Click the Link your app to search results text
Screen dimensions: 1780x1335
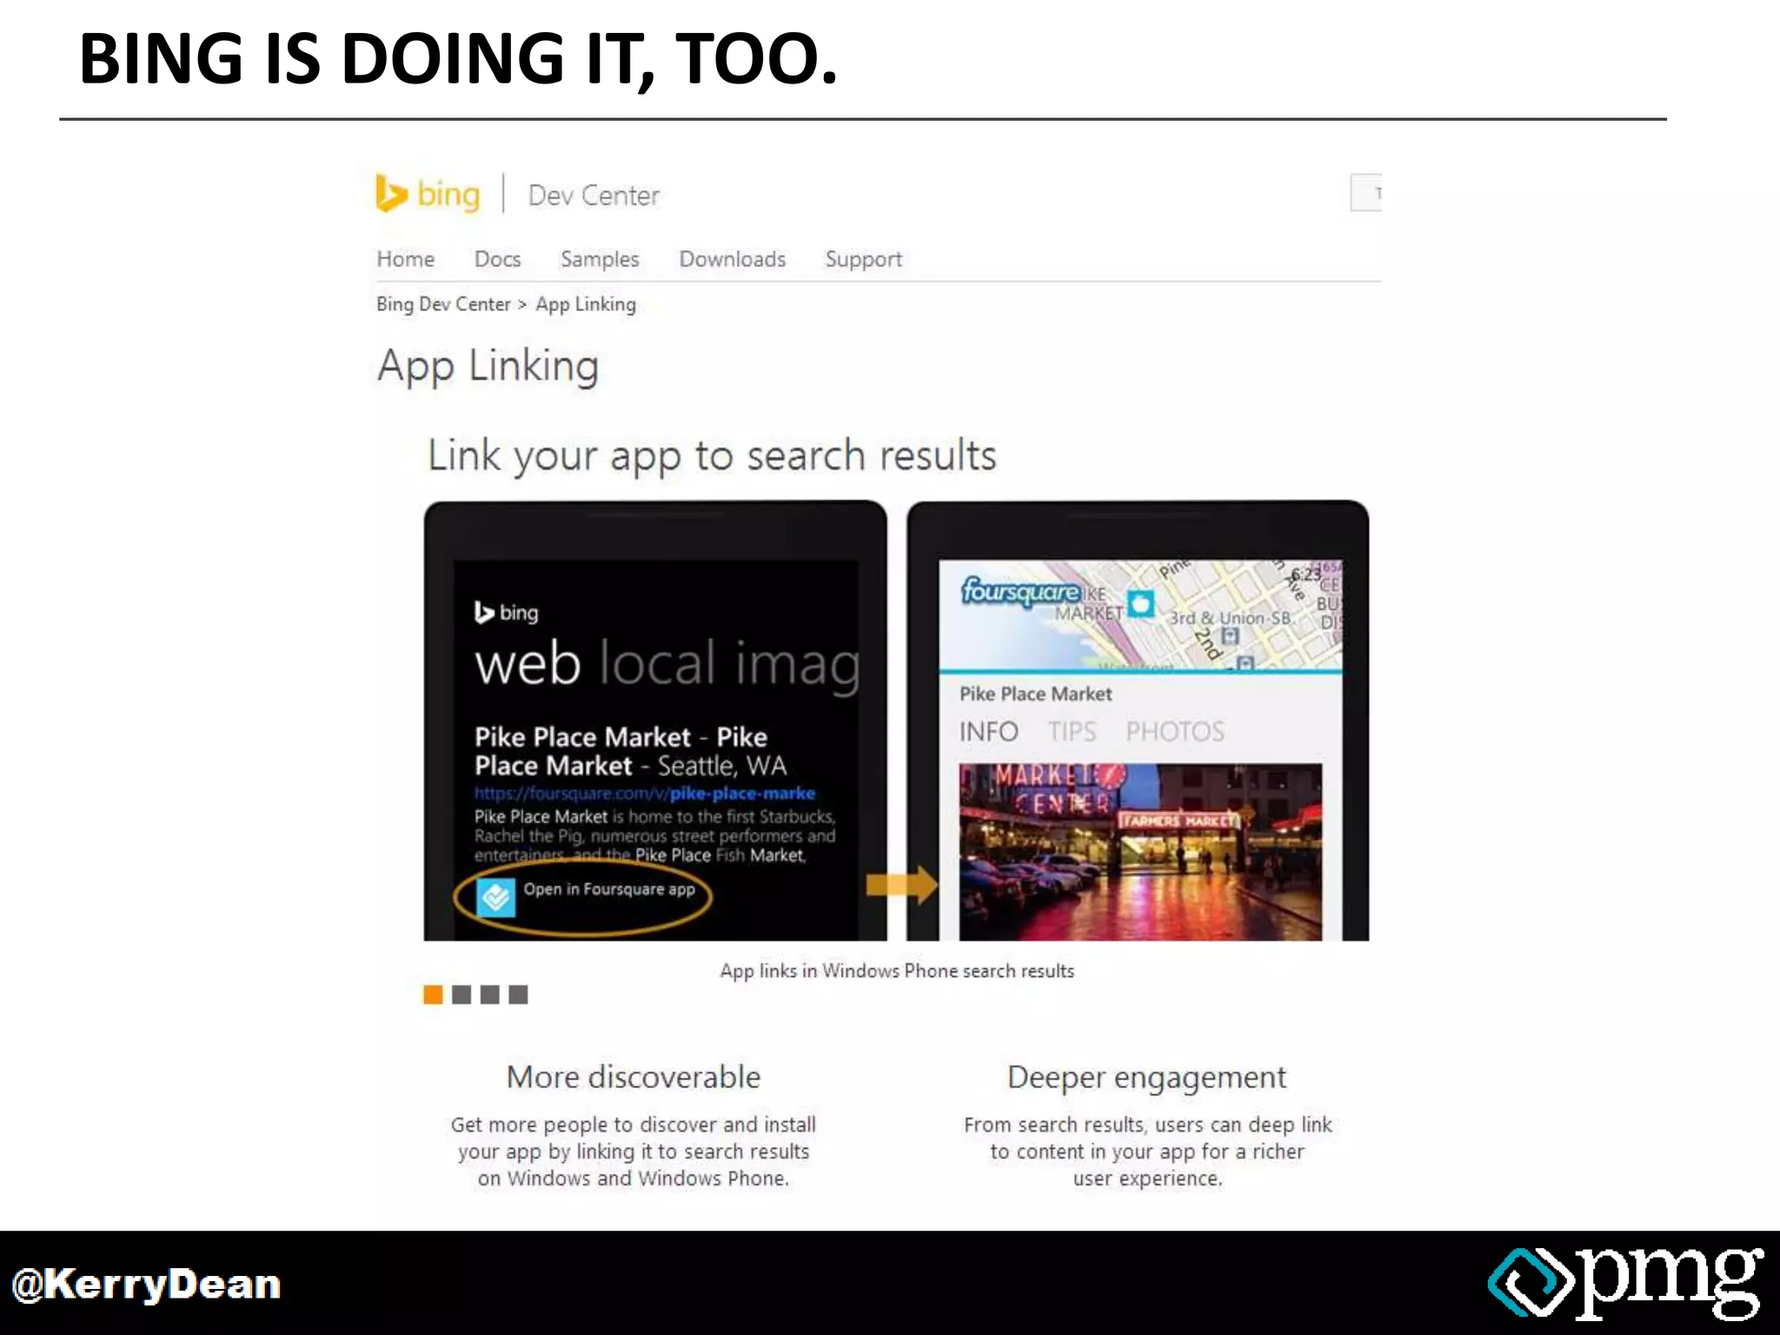point(712,455)
